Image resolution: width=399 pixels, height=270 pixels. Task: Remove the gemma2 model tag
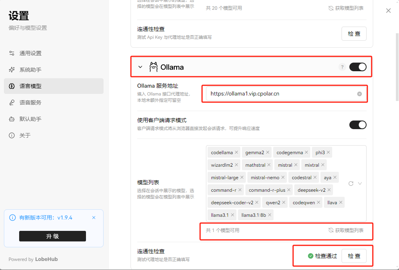click(x=268, y=152)
